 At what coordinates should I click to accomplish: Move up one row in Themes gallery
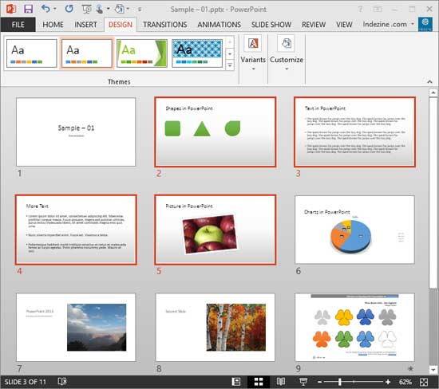pos(230,42)
